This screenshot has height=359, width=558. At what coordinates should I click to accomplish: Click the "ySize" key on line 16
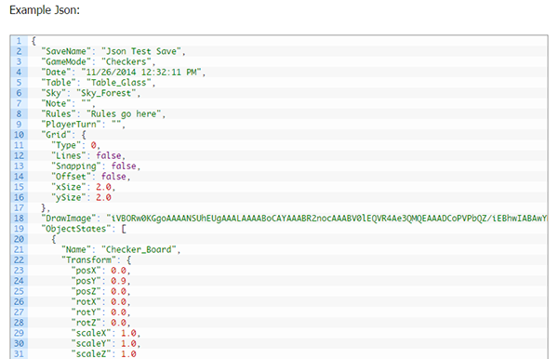[x=69, y=197]
